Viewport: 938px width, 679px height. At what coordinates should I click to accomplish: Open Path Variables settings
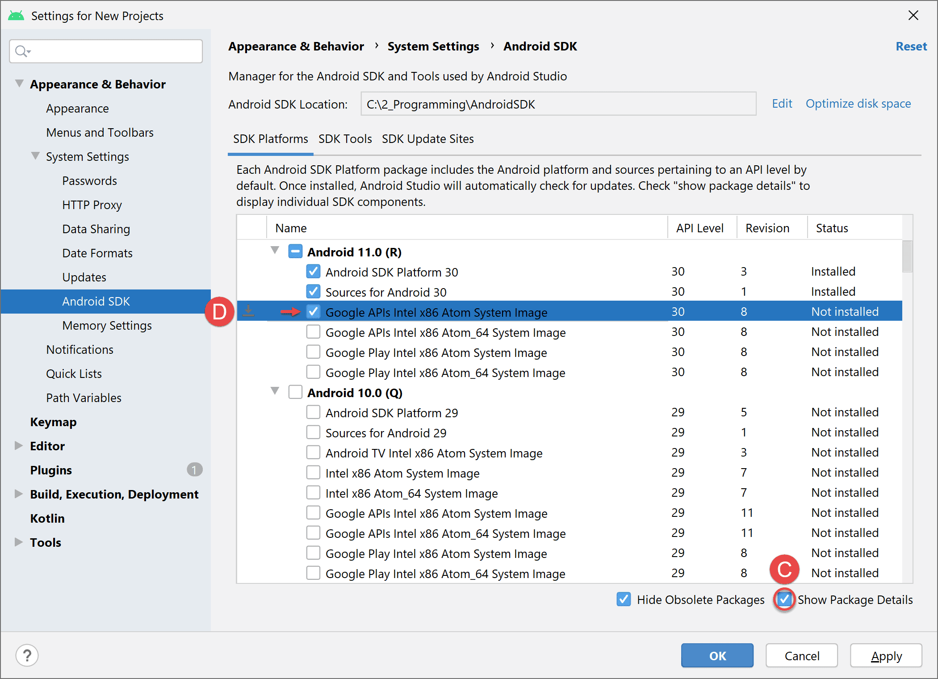pos(84,398)
